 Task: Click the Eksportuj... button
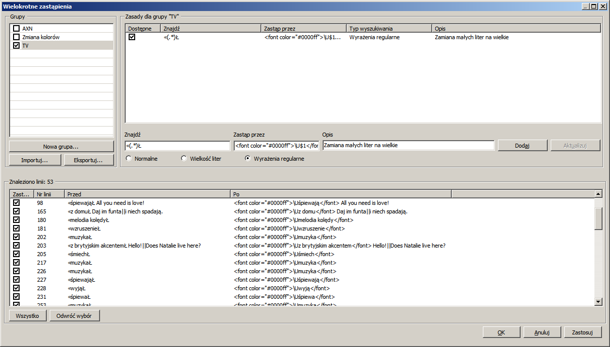coord(88,160)
